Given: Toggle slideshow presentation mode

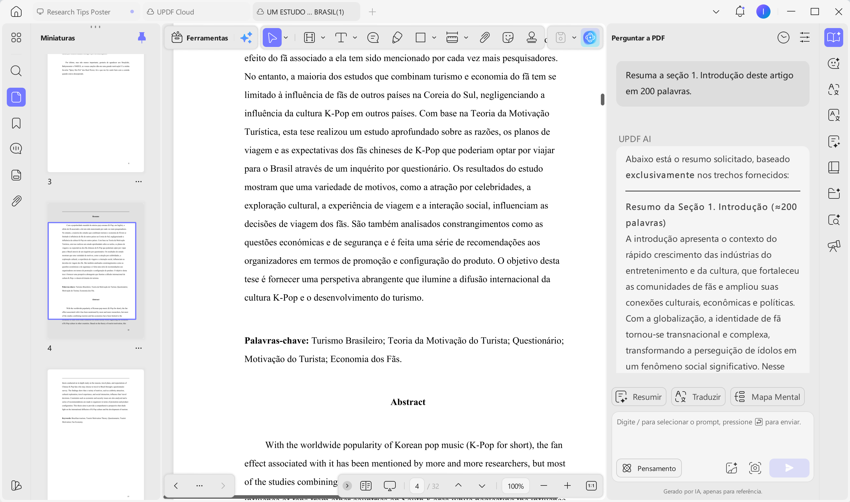Looking at the screenshot, I should click(389, 486).
